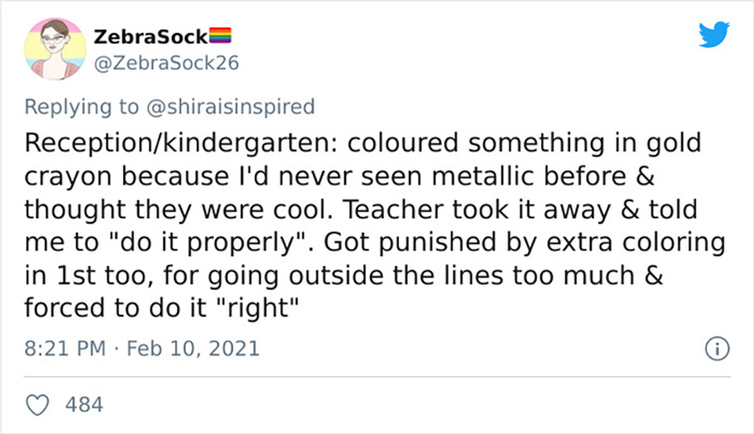The height and width of the screenshot is (434, 754).
Task: Click the blue Twitter bird logo
Action: [x=714, y=34]
